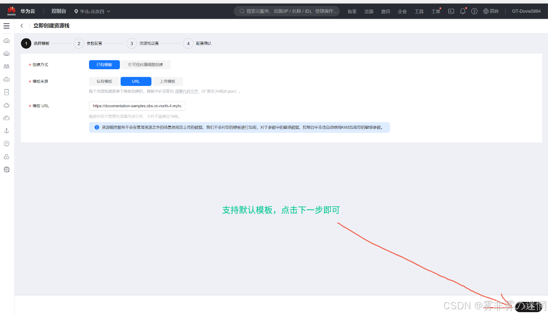
Task: Open the 资源 menu
Action: click(x=369, y=11)
